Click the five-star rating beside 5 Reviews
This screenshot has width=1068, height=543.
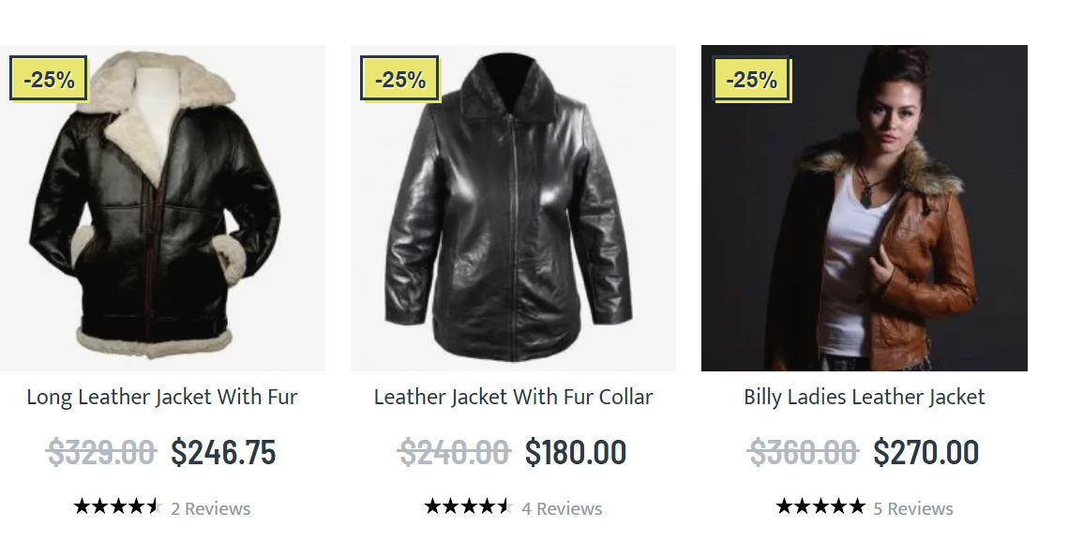pyautogui.click(x=820, y=507)
